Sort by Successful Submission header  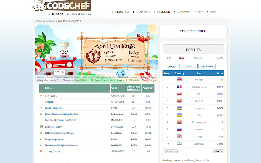[133, 88]
